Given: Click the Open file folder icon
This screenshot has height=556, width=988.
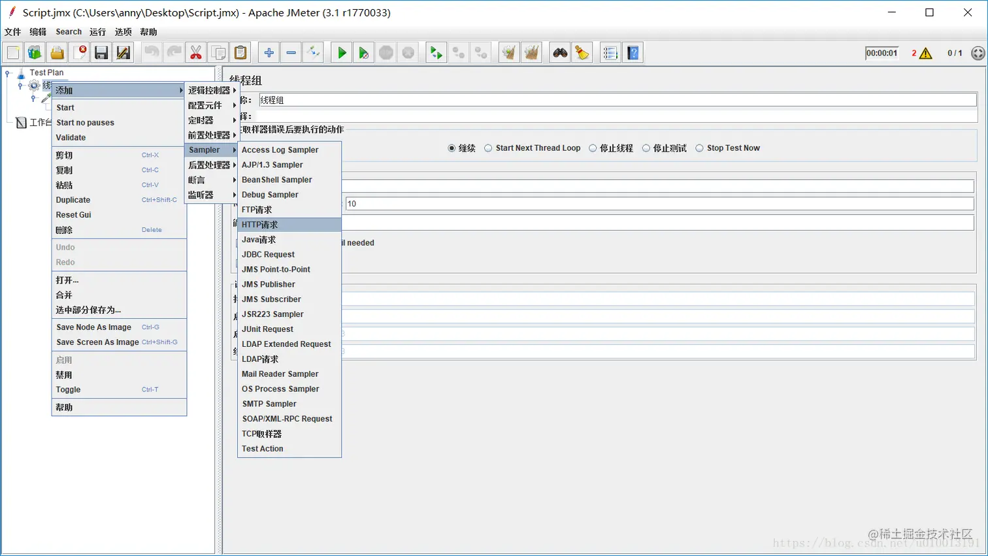Looking at the screenshot, I should click(58, 53).
